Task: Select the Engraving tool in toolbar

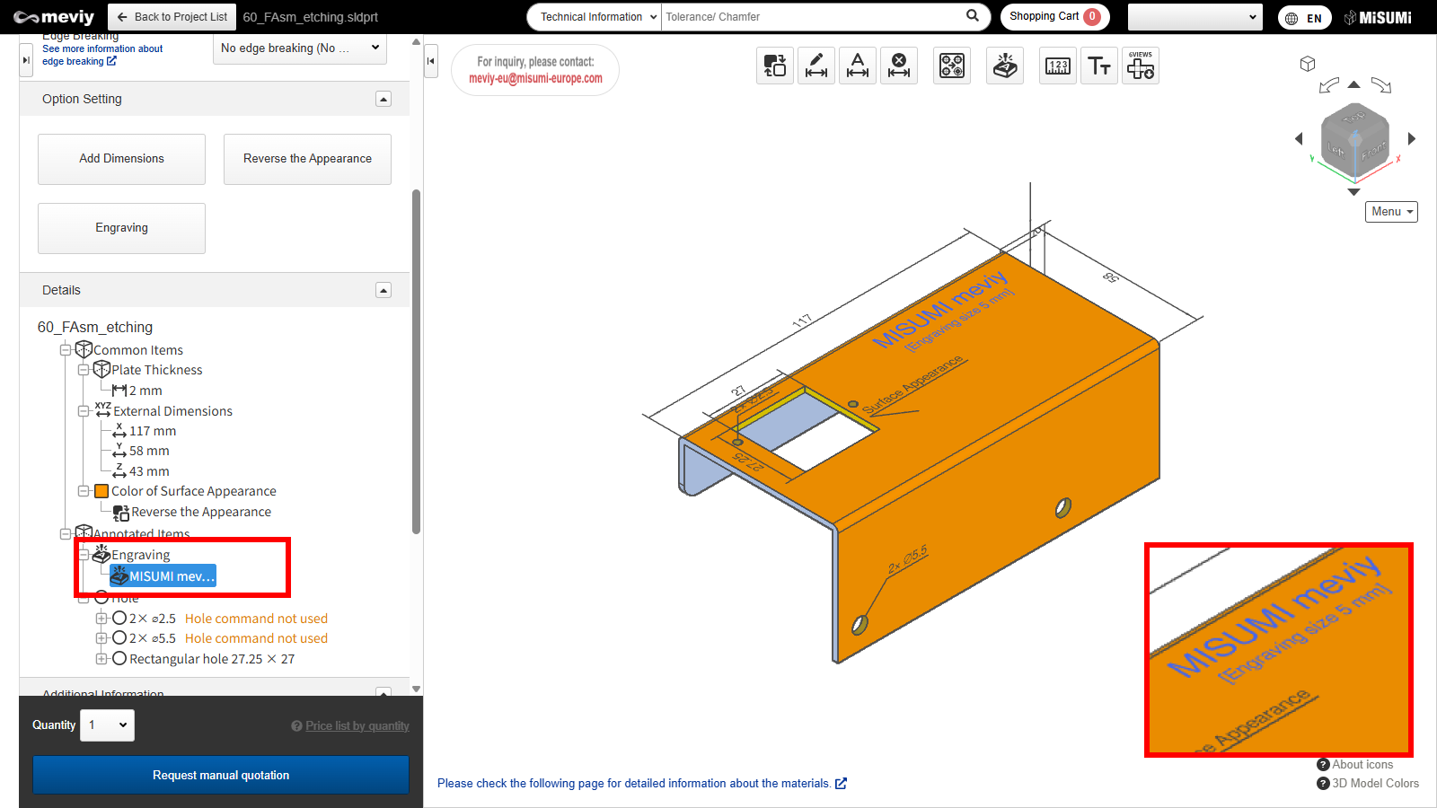Action: (1005, 66)
